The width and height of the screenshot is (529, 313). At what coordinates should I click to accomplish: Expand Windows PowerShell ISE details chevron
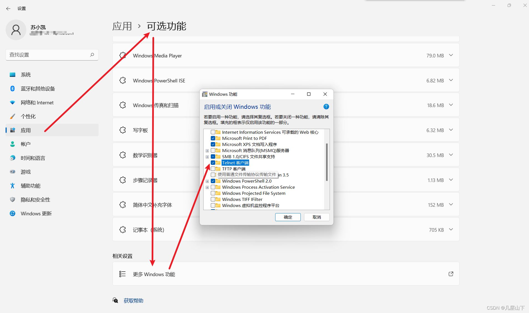[x=451, y=80]
